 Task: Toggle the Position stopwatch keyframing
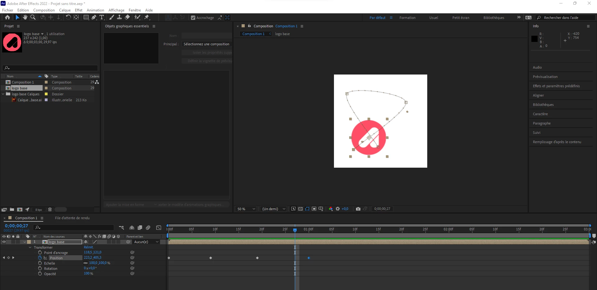[40, 258]
